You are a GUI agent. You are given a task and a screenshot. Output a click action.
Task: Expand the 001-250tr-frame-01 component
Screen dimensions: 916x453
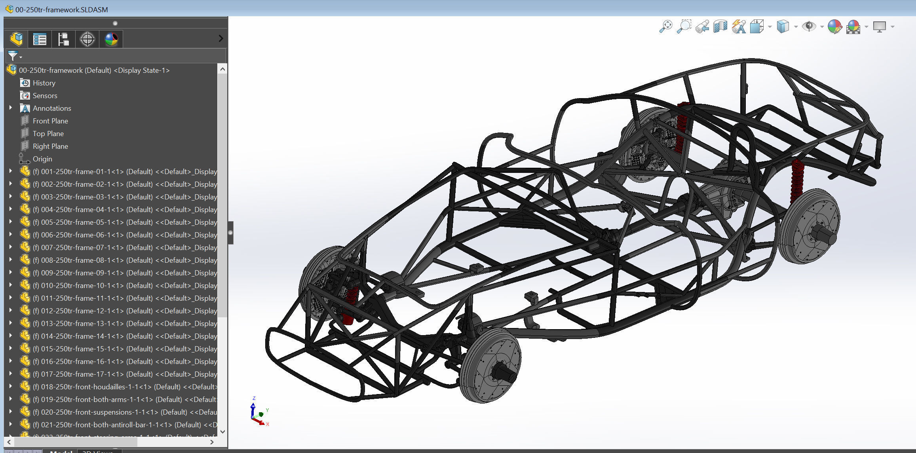point(11,171)
